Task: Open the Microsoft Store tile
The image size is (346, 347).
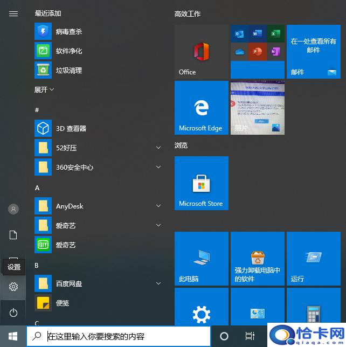Action: click(201, 183)
